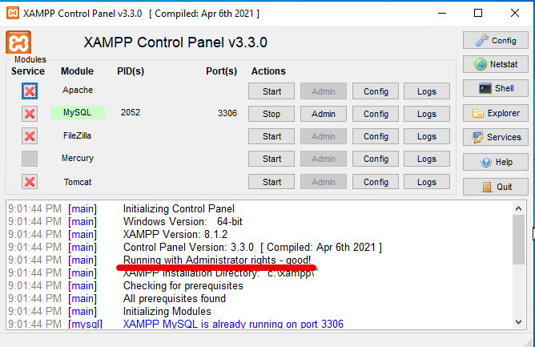This screenshot has height=347, width=535.
Task: Click log line 'Initializing Control Panel'
Action: (179, 208)
